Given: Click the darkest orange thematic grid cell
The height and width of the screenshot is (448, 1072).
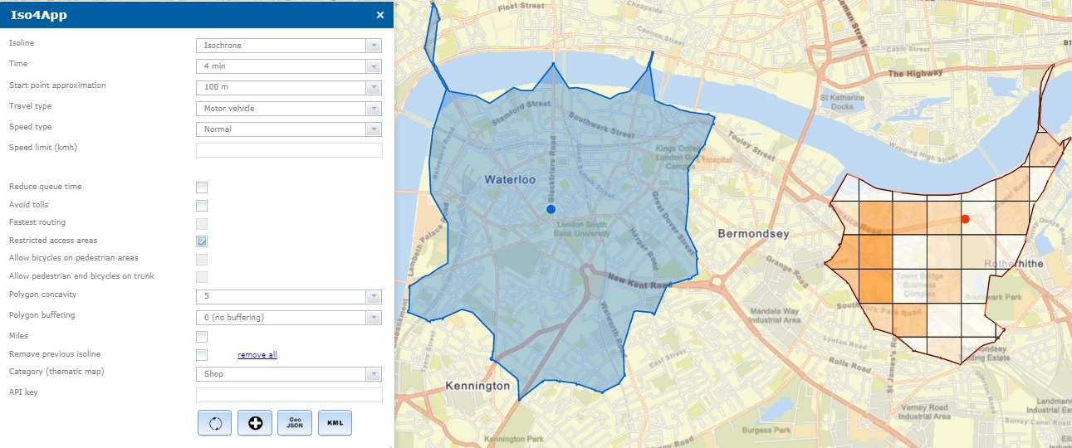Looking at the screenshot, I should 876,286.
